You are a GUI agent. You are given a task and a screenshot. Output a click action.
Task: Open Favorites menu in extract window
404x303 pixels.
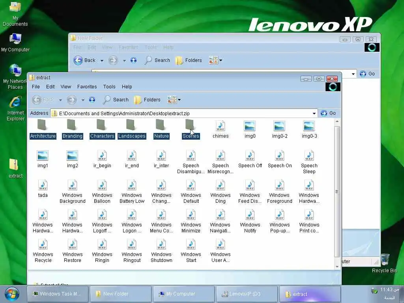click(87, 86)
